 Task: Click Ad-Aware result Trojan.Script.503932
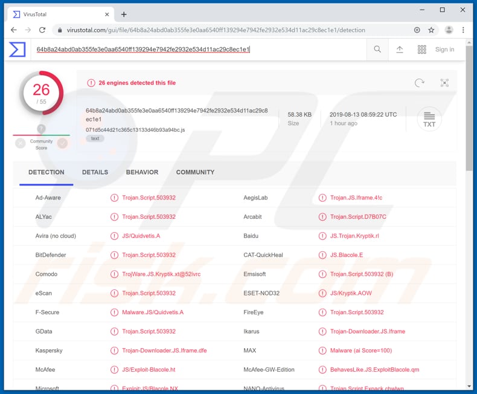pyautogui.click(x=149, y=198)
